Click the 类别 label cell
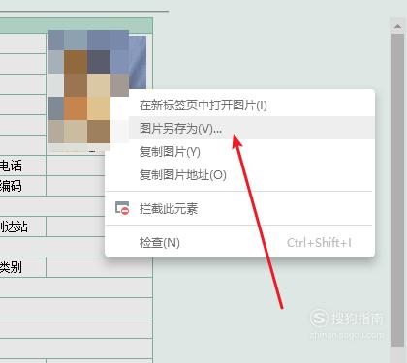Viewport: 407px width, 363px height. tap(22, 267)
